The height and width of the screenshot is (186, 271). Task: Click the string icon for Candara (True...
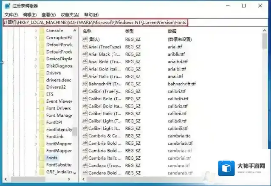[85, 166]
